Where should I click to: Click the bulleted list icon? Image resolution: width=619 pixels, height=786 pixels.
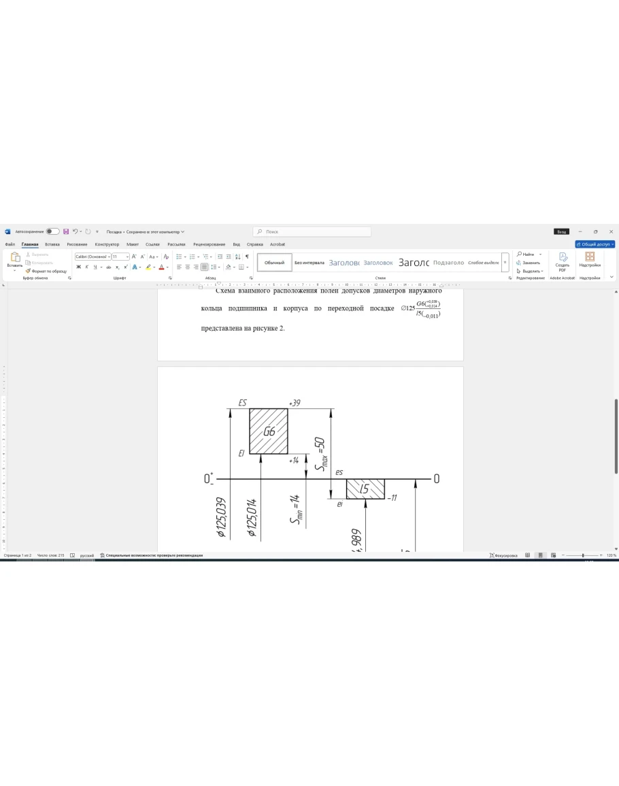(x=180, y=257)
